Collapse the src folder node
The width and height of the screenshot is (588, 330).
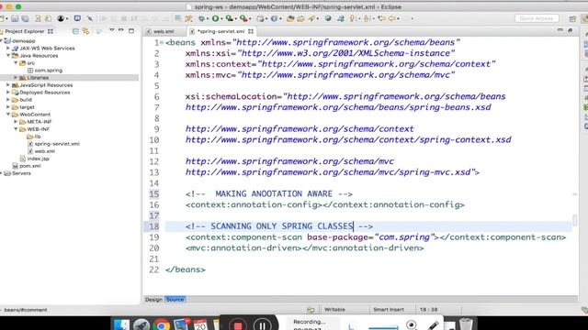[16, 63]
